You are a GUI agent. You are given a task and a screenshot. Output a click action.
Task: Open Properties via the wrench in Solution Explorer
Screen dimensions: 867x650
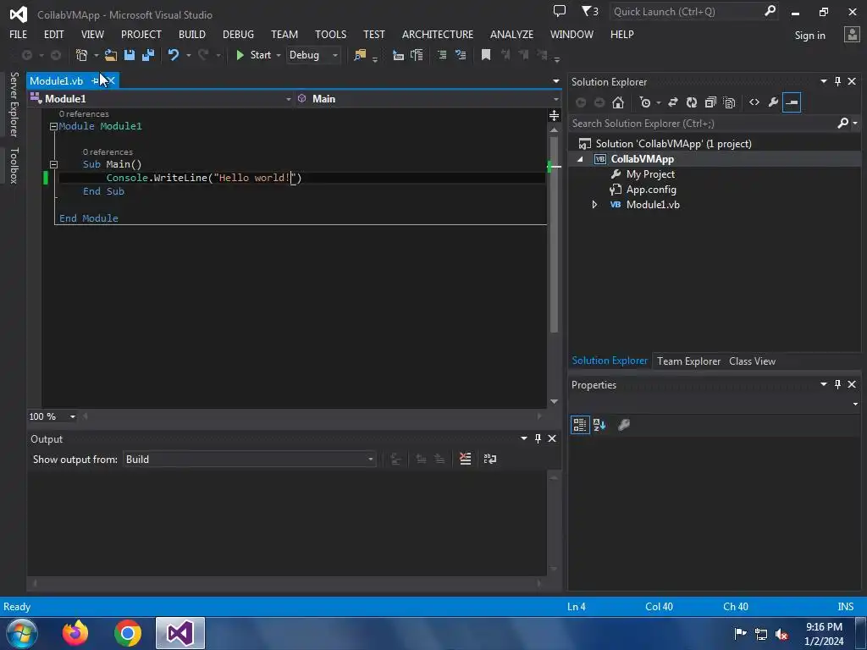(773, 102)
